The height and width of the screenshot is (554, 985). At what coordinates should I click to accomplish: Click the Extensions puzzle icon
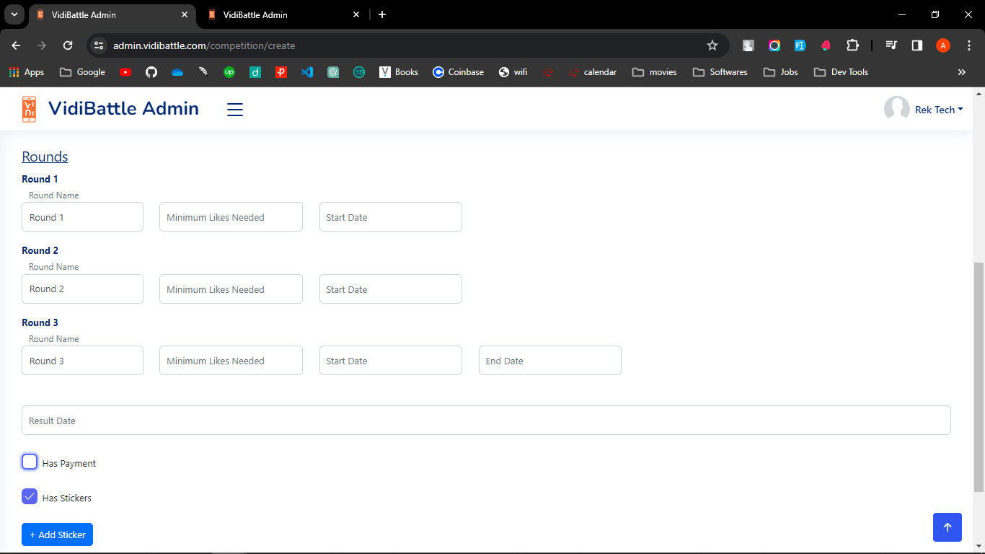852,45
